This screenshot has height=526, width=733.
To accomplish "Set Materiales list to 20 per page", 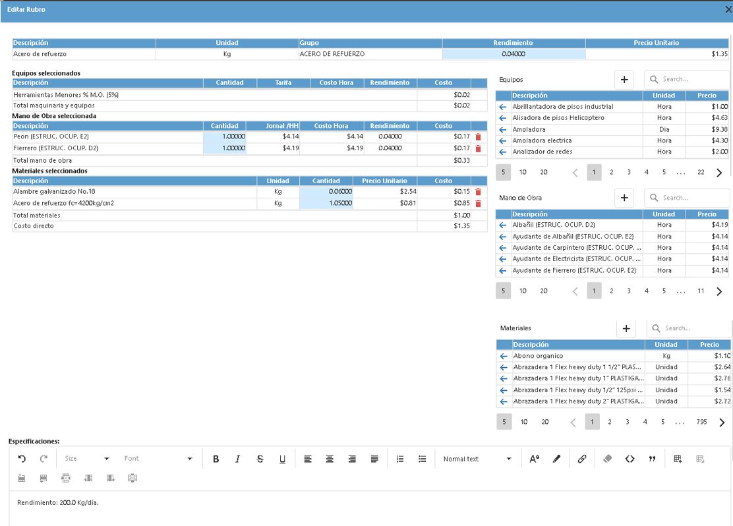I will coord(544,422).
